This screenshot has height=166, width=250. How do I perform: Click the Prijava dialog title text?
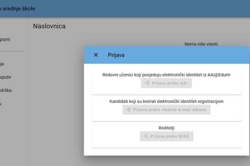click(116, 55)
